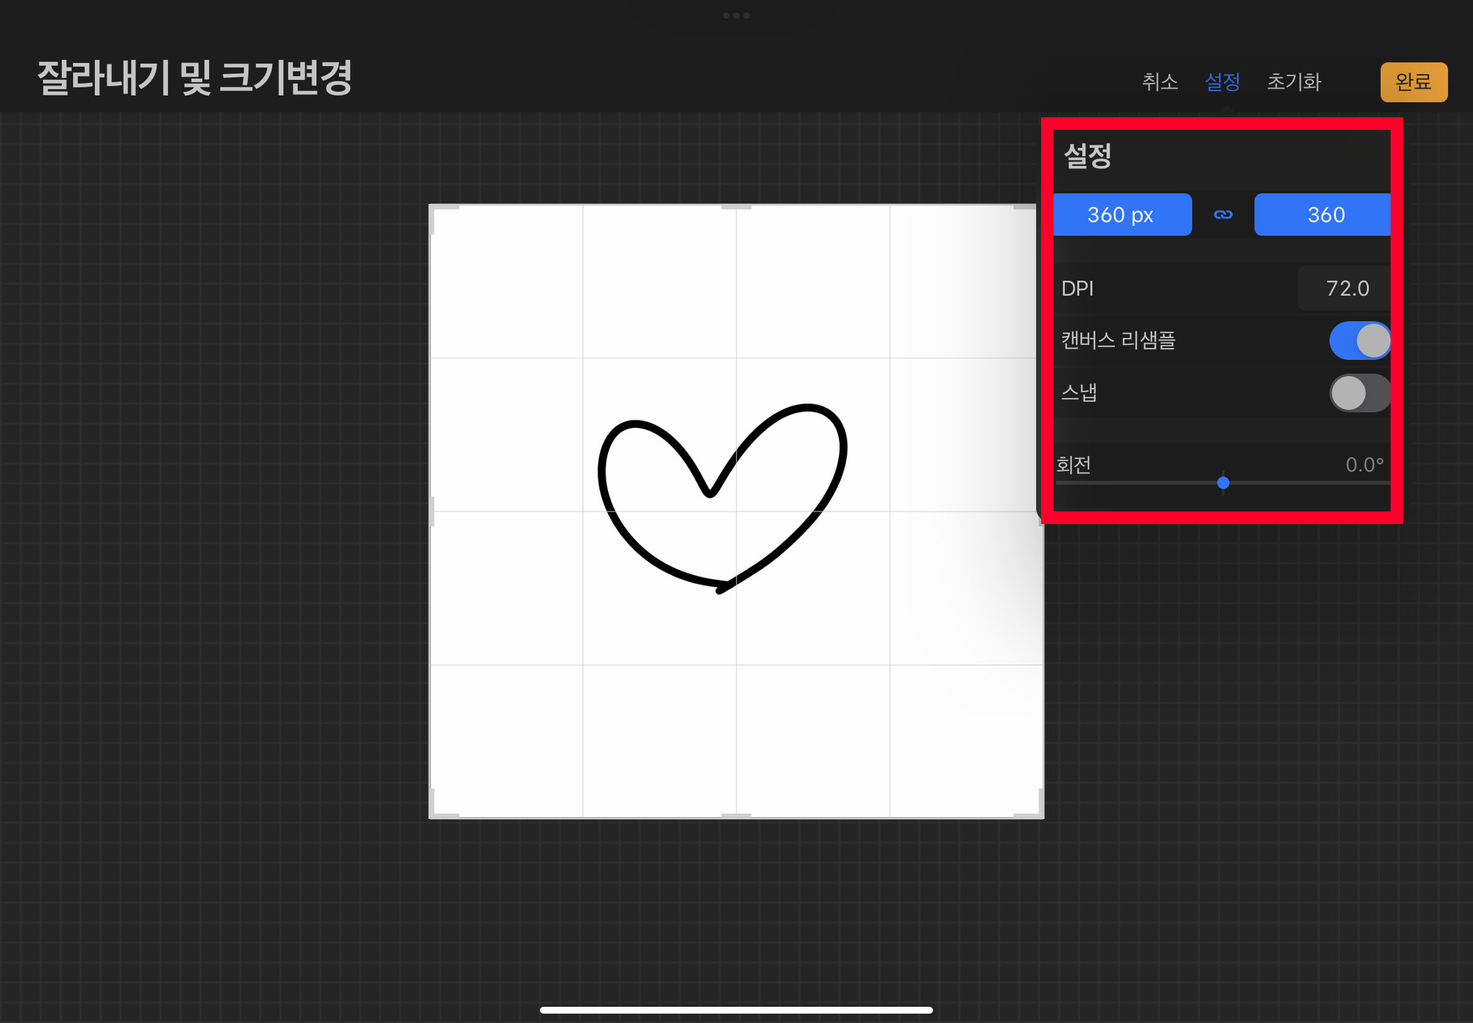
Task: Enable the 스냅 snap switch
Action: (1359, 393)
